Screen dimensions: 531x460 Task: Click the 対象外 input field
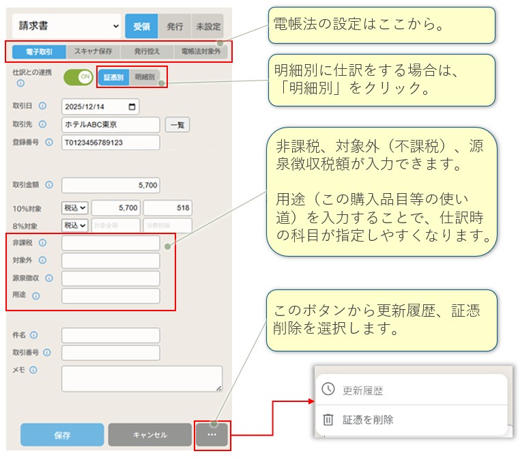[111, 261]
